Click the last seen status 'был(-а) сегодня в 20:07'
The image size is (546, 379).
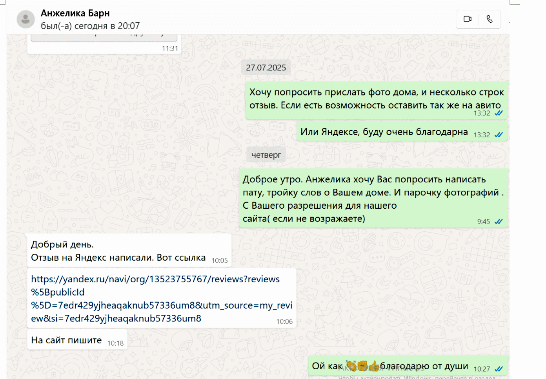tap(90, 26)
